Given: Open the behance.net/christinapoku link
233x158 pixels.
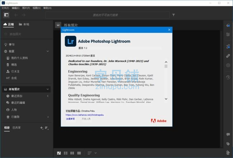Looking at the screenshot, I should click(85, 115).
